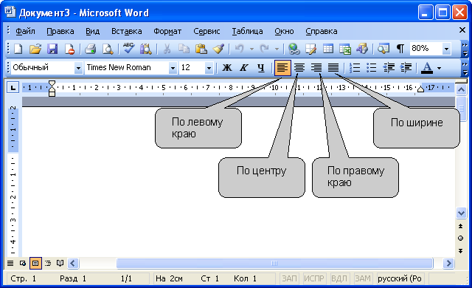Open the Файл menu

pos(25,31)
